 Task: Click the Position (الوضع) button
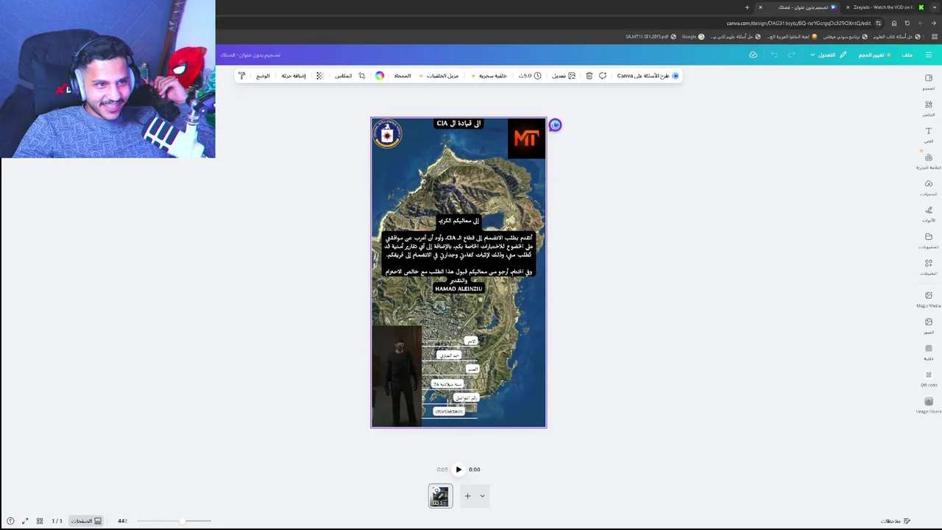263,76
